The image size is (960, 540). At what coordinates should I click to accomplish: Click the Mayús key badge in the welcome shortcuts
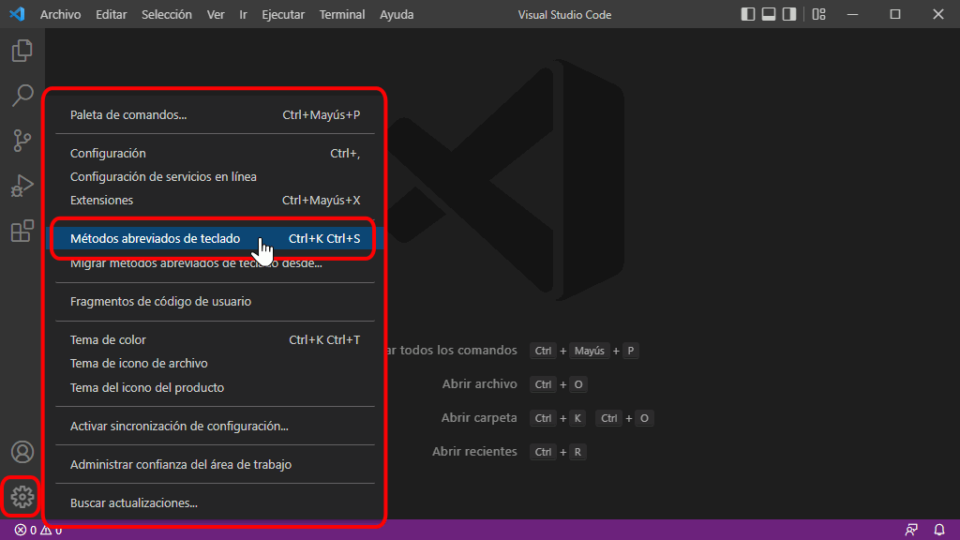tap(589, 351)
